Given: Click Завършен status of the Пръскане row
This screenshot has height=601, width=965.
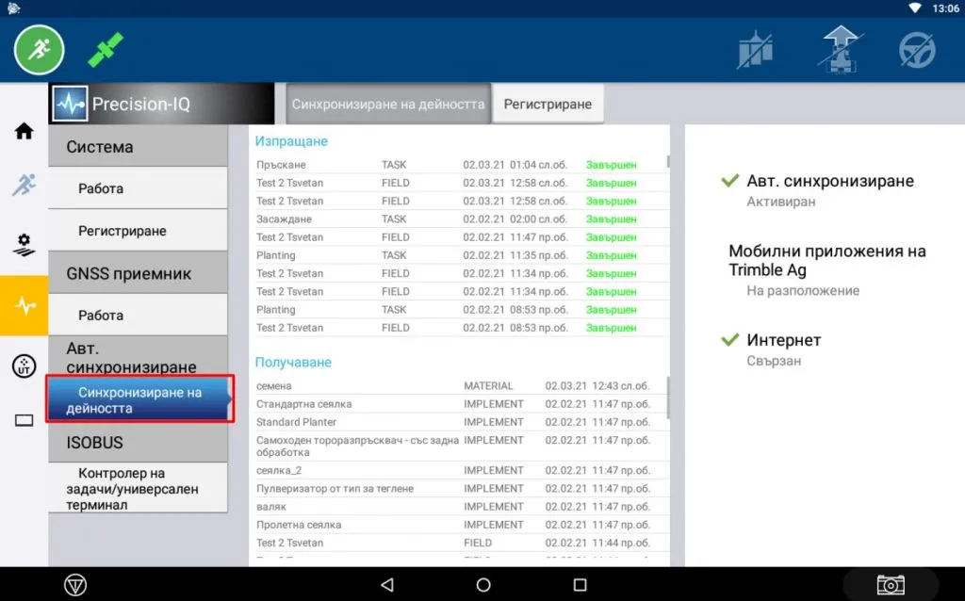Looking at the screenshot, I should point(611,165).
